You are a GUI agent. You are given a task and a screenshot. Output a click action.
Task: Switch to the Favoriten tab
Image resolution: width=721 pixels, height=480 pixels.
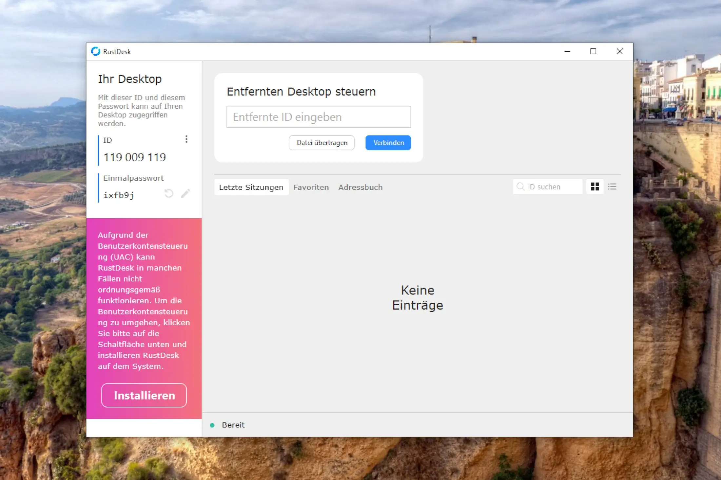[311, 187]
